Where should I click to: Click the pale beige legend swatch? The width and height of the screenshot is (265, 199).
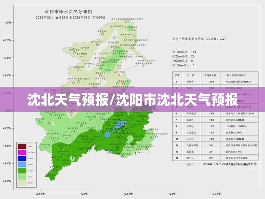(x=22, y=183)
